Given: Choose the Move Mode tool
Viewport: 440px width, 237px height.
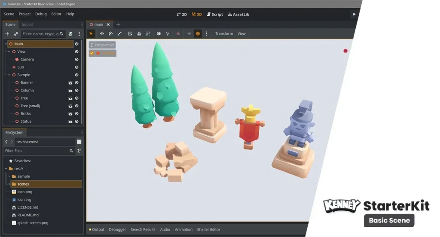Looking at the screenshot, I should click(x=102, y=33).
